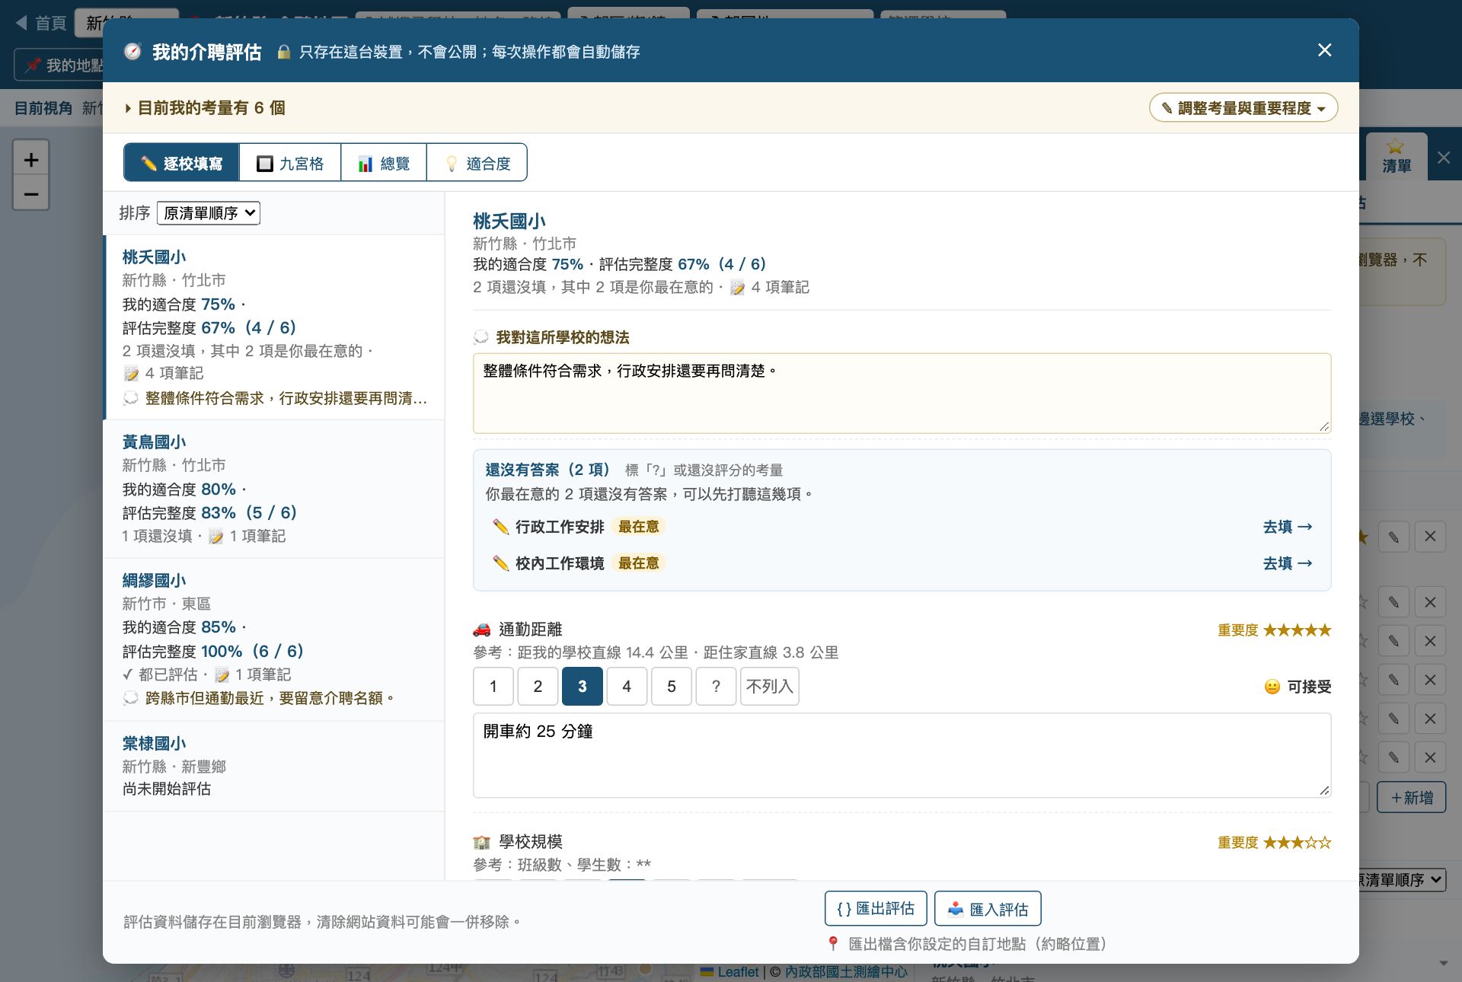The height and width of the screenshot is (982, 1462).
Task: Click 去填 for 行政工作安排
Action: click(x=1287, y=527)
